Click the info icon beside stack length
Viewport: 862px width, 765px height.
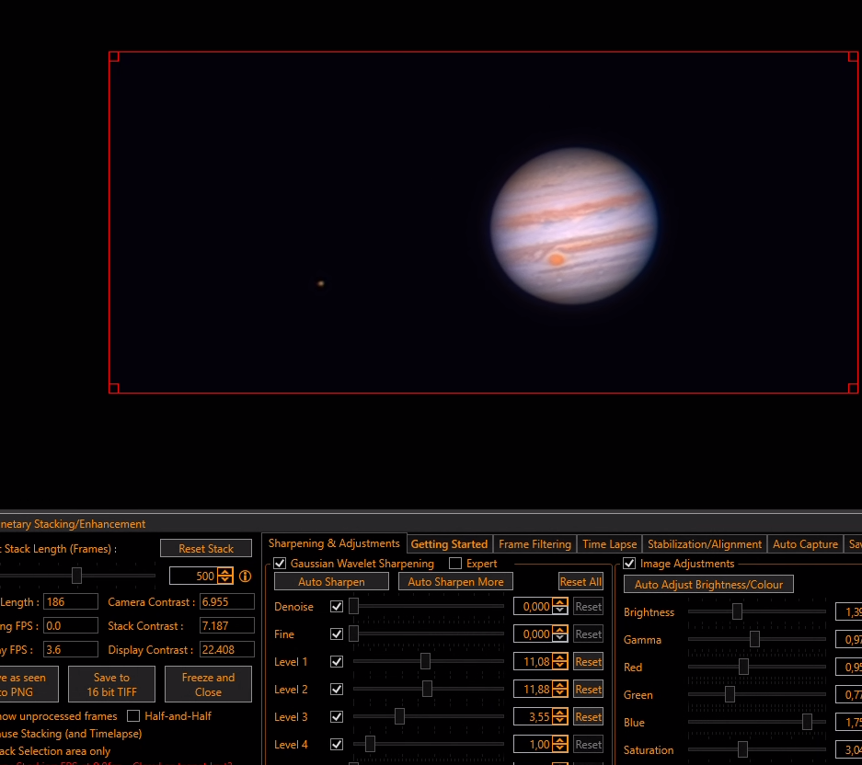click(246, 576)
